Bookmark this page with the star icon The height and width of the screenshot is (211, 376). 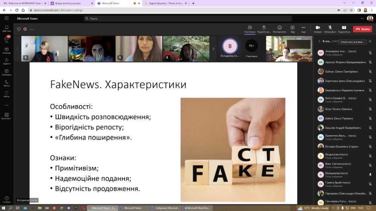click(x=351, y=10)
